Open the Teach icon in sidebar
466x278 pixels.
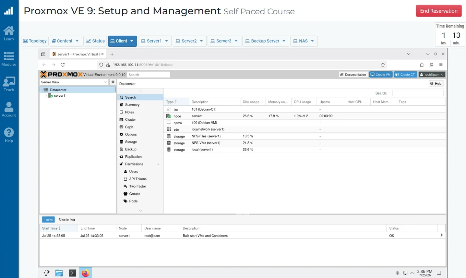[9, 84]
